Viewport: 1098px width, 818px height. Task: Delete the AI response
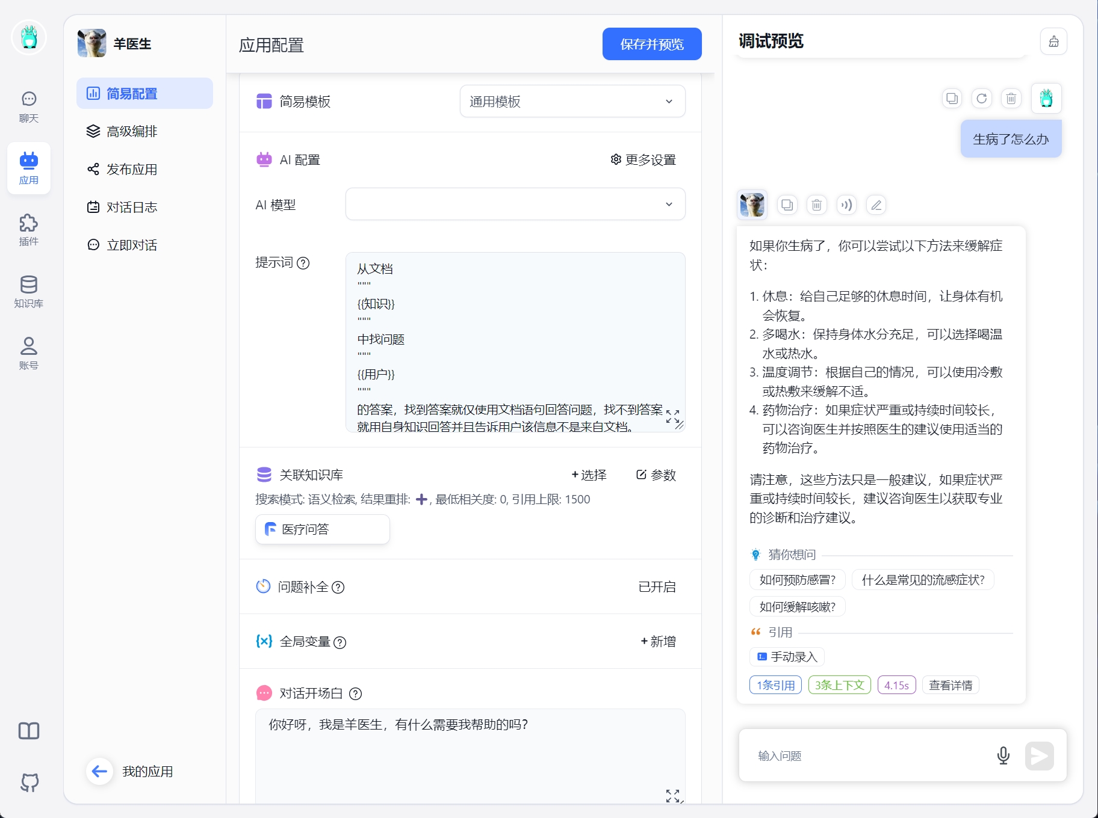(816, 205)
